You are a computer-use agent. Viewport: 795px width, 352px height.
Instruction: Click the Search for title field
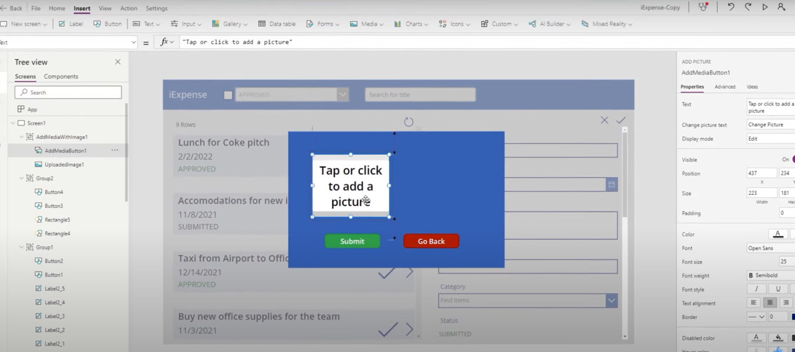[x=420, y=94]
